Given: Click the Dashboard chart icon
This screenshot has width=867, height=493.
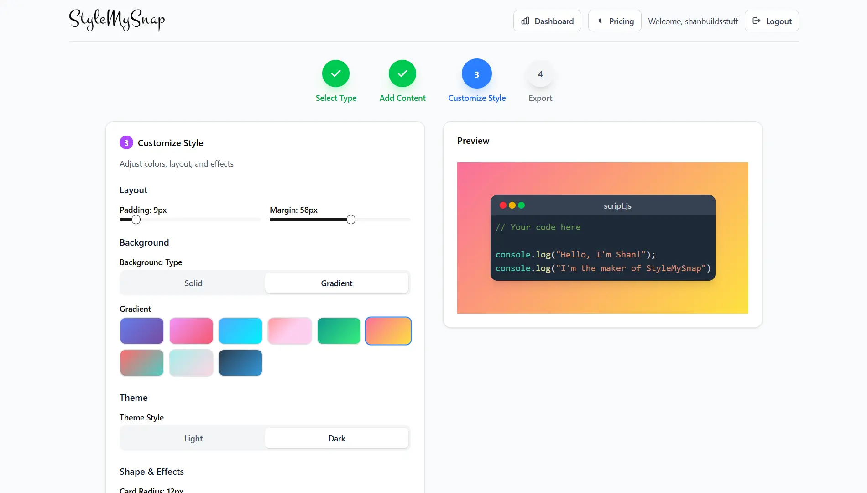Looking at the screenshot, I should coord(525,21).
